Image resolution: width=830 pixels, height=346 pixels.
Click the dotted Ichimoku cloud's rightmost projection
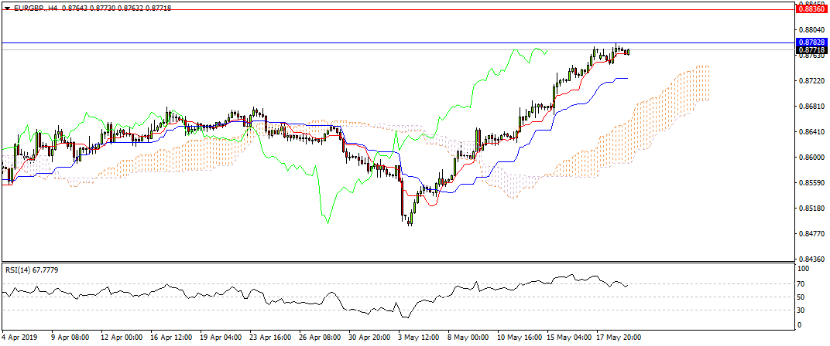point(705,83)
